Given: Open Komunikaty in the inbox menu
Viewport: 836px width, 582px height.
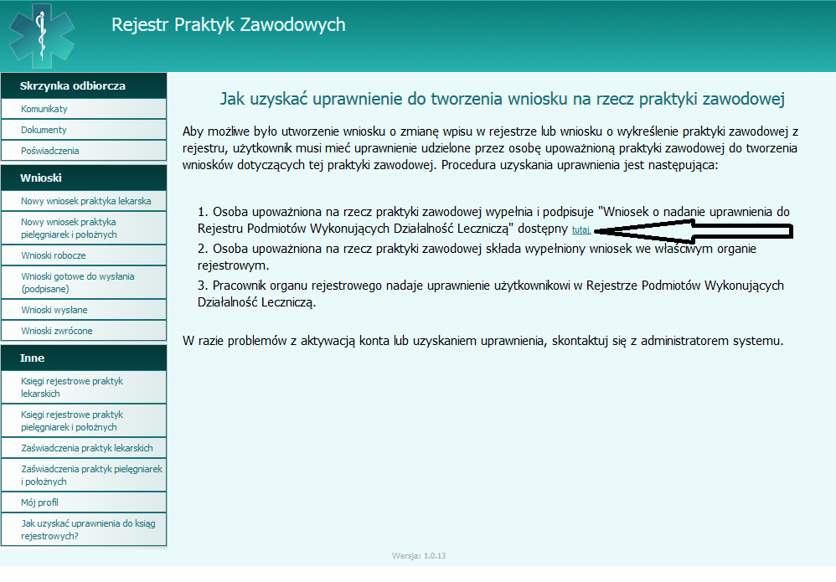Looking at the screenshot, I should tap(84, 109).
